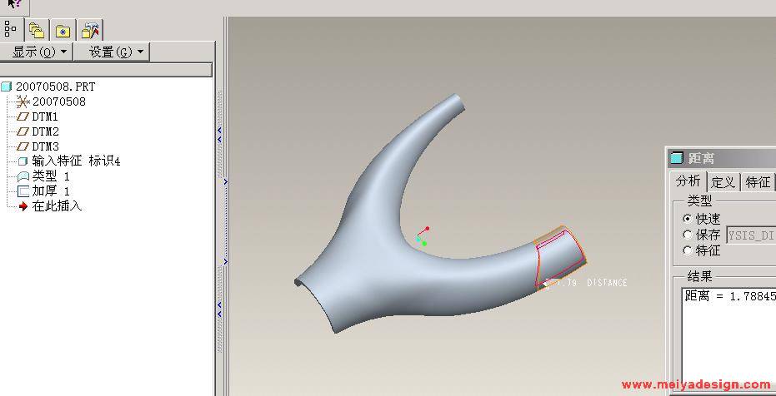Open the 显示(O) dropdown menu

click(x=36, y=52)
